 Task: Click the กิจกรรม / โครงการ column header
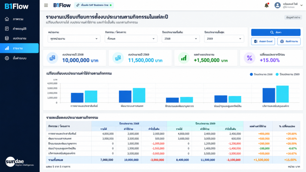[x=69, y=126]
